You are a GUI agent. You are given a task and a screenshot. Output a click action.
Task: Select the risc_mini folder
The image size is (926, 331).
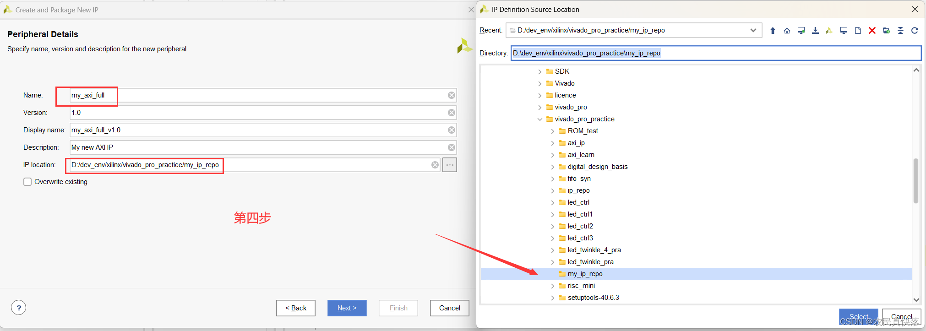(581, 286)
